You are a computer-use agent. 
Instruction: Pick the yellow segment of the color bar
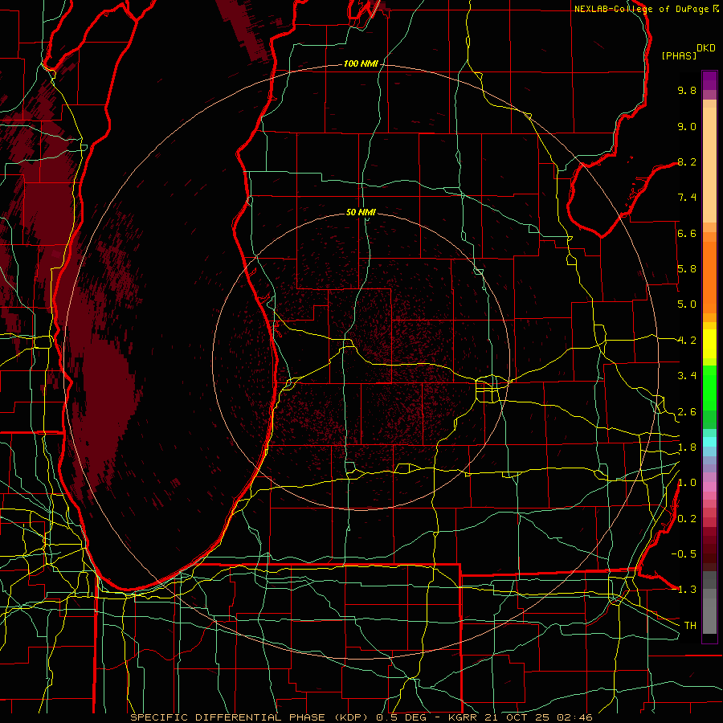(x=709, y=344)
